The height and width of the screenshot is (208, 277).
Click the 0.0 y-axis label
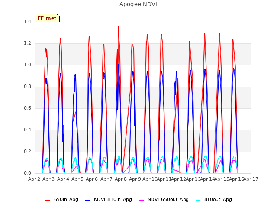27,173
